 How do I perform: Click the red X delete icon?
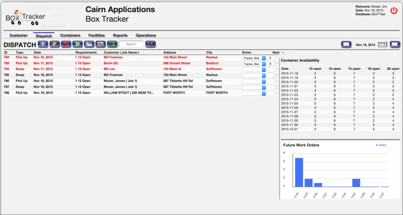(x=66, y=44)
